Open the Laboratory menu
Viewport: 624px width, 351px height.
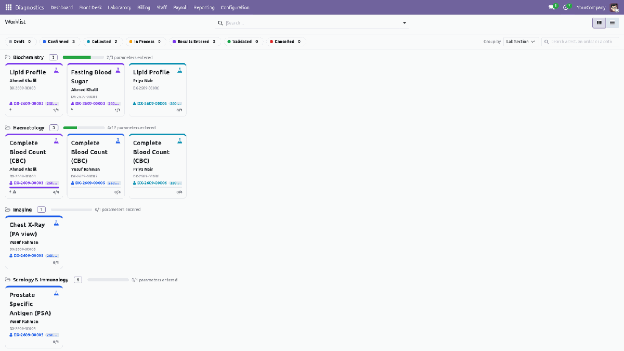pos(119,7)
